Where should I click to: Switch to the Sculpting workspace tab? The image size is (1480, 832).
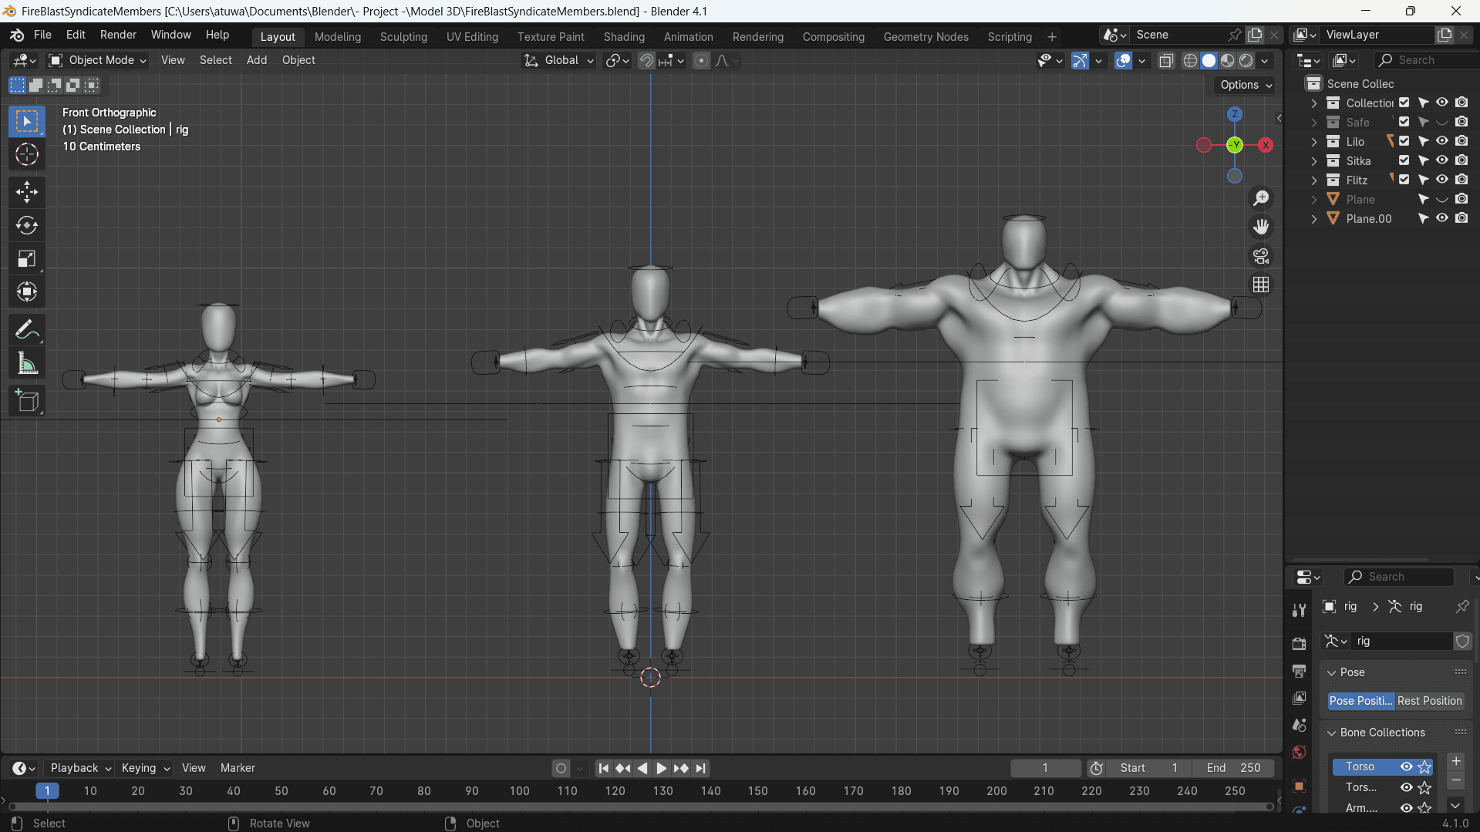403,36
